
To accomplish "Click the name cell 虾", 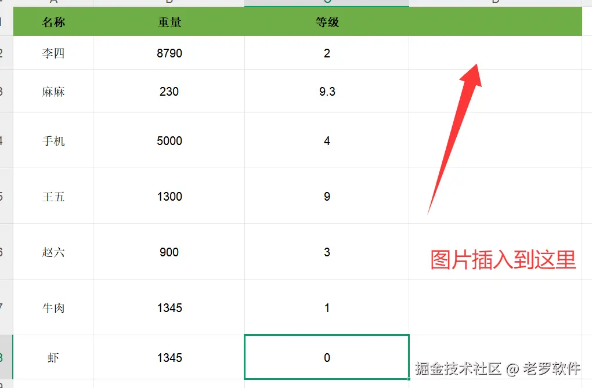I will (53, 357).
